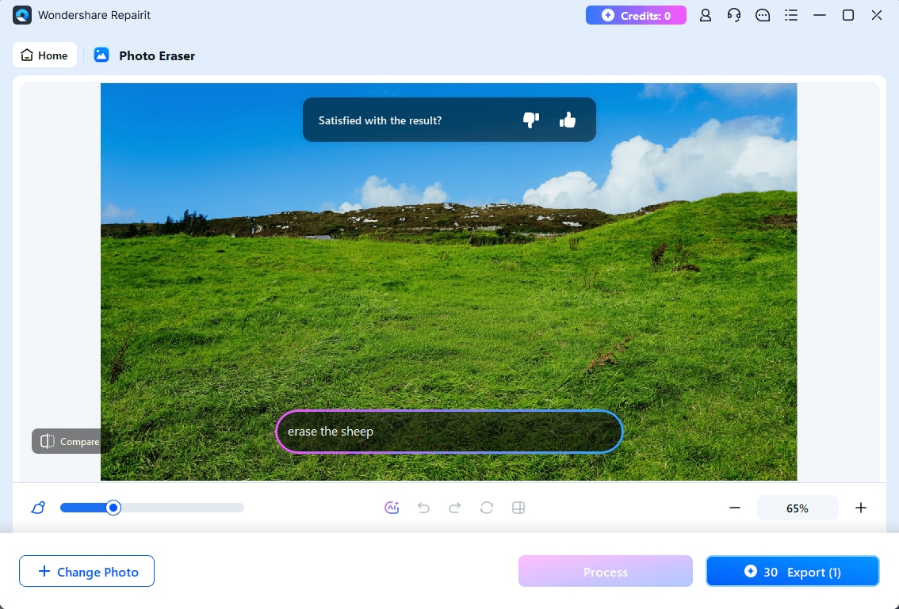Viewport: 899px width, 609px height.
Task: Open the Credits balance pill
Action: pos(636,14)
